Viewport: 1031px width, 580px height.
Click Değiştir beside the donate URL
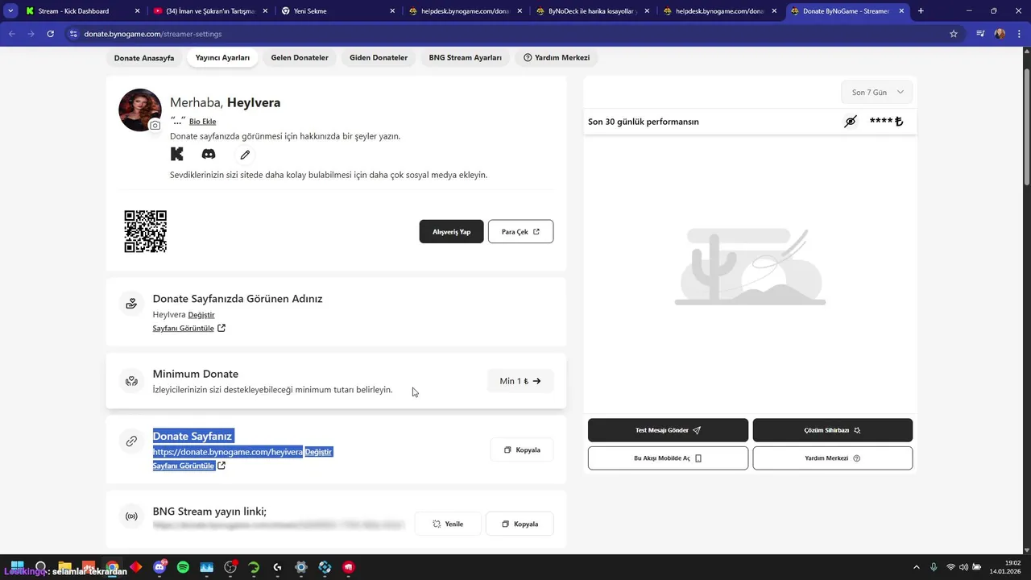318,452
